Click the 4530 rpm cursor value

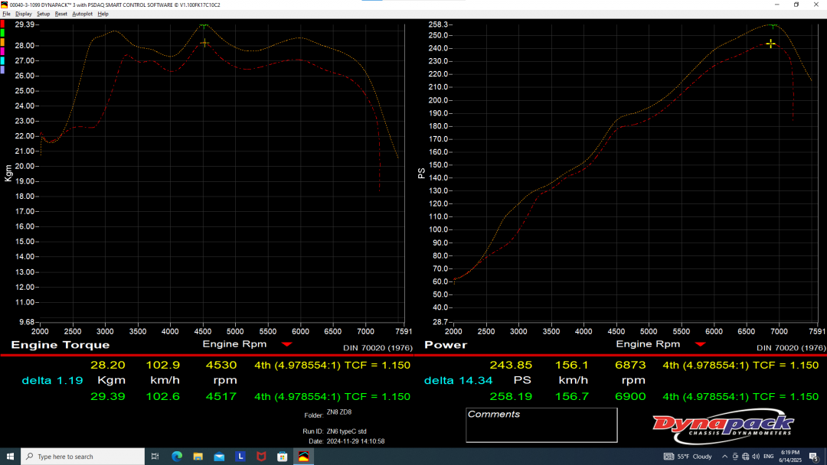pos(221,365)
